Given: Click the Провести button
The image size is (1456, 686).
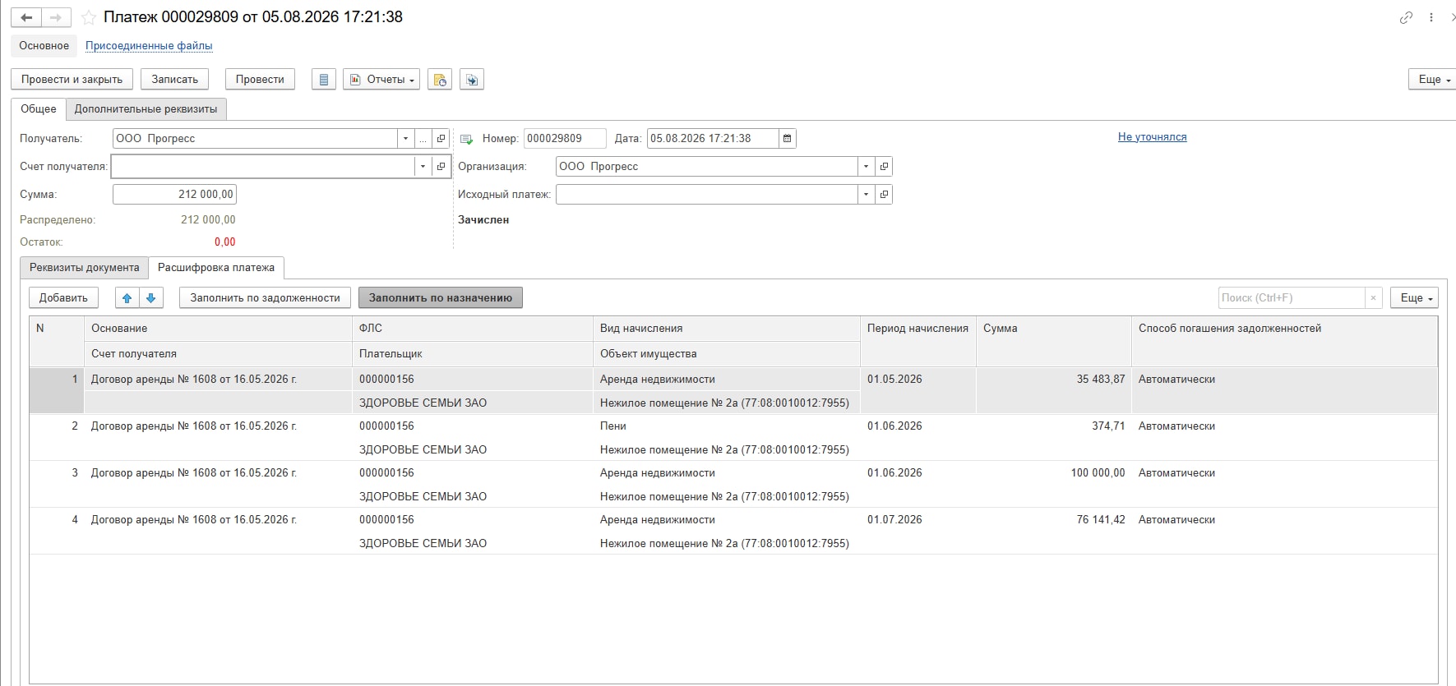Looking at the screenshot, I should click(x=260, y=80).
